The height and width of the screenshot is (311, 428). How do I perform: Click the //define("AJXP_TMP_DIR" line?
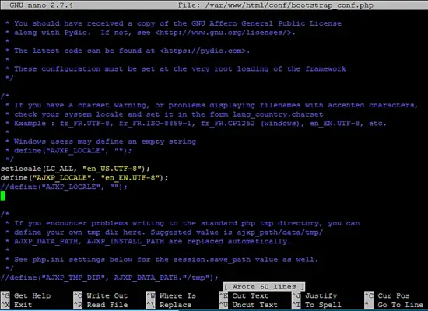click(x=109, y=278)
